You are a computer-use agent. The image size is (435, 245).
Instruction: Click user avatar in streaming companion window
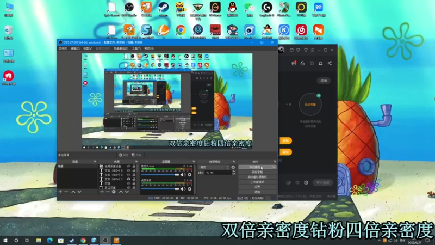[x=281, y=50]
